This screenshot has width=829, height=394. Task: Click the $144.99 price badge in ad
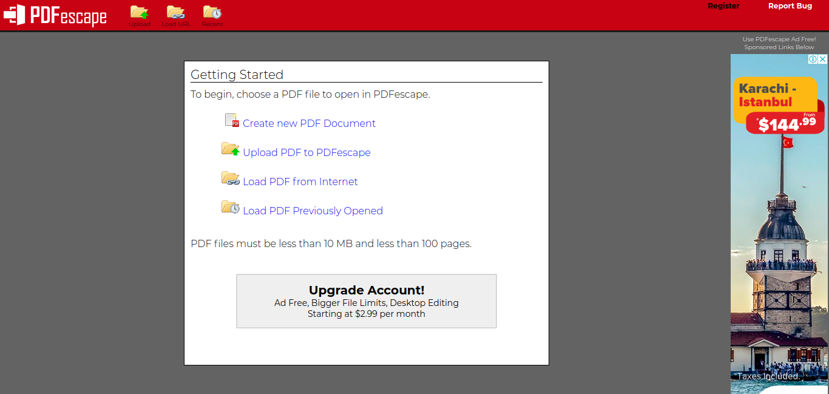(x=785, y=123)
